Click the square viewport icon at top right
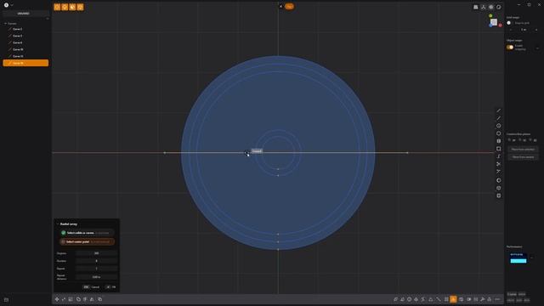This screenshot has height=306, width=544. coord(476,7)
